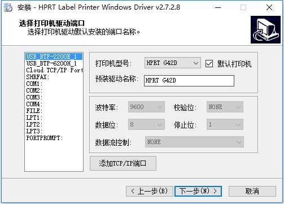Image resolution: width=284 pixels, height=204 pixels.
Task: Open the 数据位 8 dropdown
Action: coord(146,124)
